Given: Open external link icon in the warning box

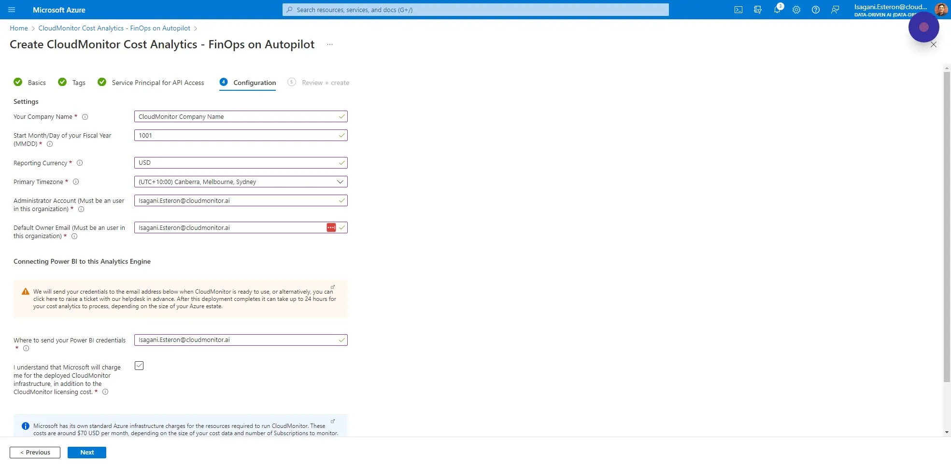Looking at the screenshot, I should 332,287.
